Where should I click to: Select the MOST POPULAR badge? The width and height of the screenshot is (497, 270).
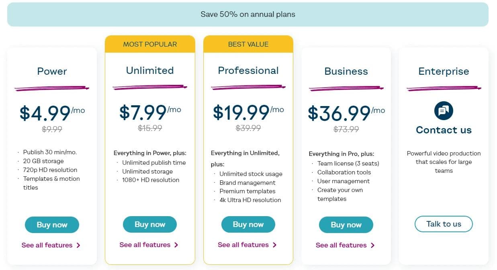150,44
